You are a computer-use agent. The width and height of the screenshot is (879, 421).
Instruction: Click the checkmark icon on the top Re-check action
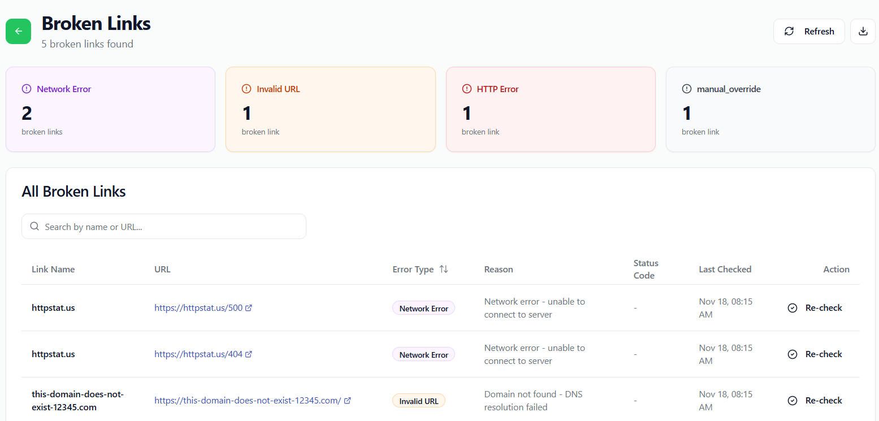[x=793, y=308]
